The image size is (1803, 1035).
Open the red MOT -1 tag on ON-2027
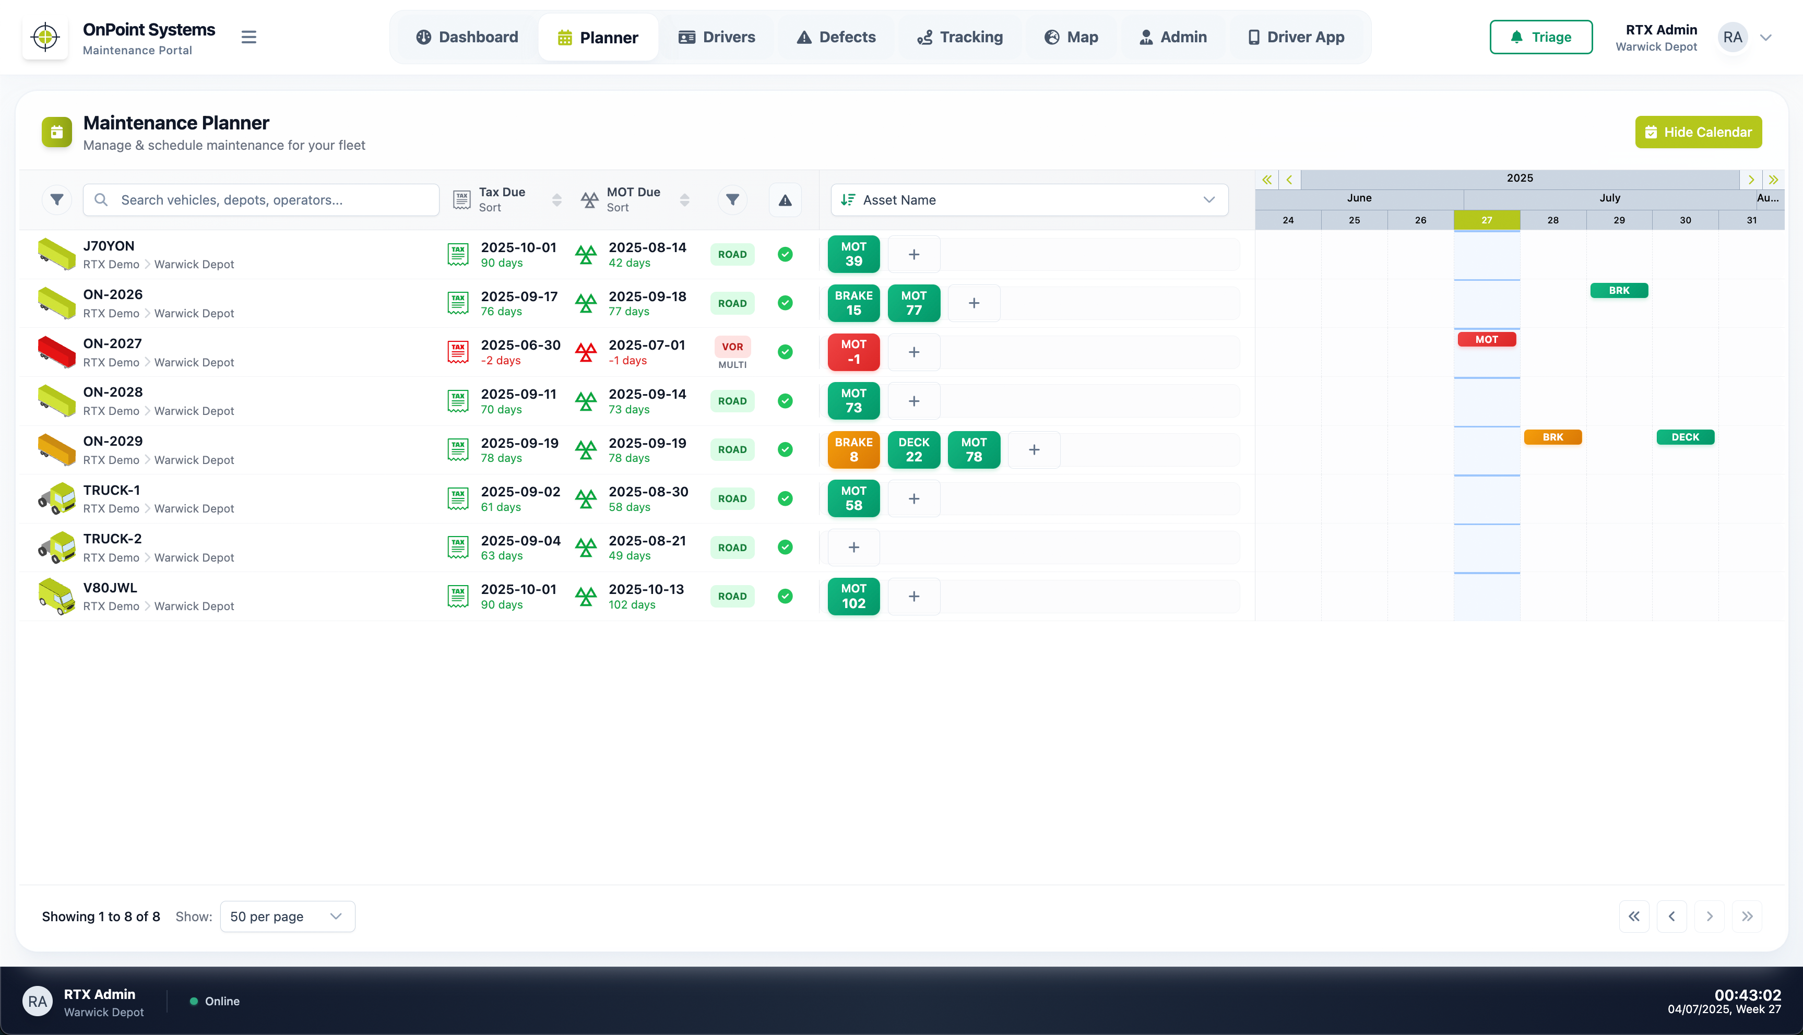pos(853,352)
